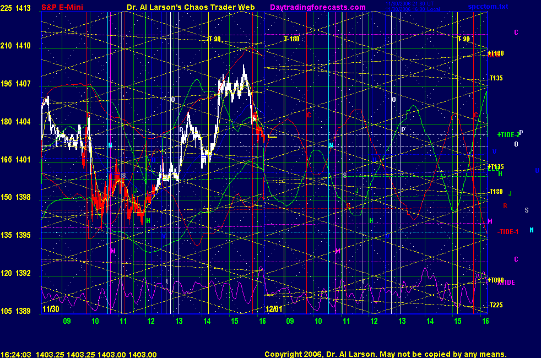Click the "S&P E-Mini" chart title
The image size is (541, 358).
click(62, 7)
